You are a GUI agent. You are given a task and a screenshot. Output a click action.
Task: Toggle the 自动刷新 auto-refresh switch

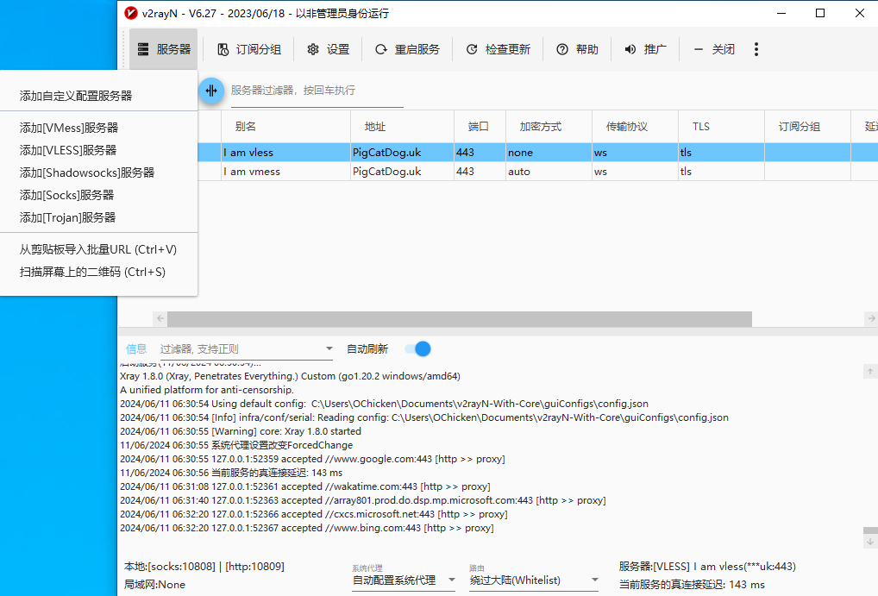[417, 349]
